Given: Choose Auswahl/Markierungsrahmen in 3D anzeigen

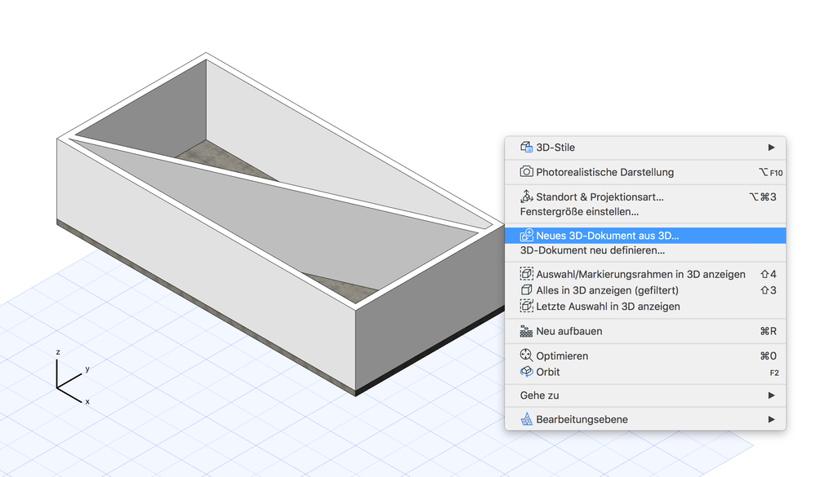Looking at the screenshot, I should pos(645,274).
